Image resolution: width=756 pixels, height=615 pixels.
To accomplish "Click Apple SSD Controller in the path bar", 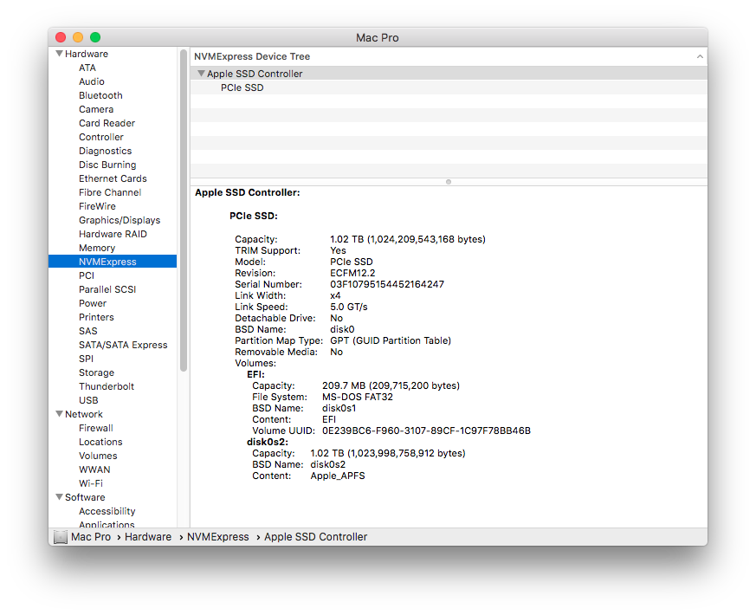I will pos(316,537).
